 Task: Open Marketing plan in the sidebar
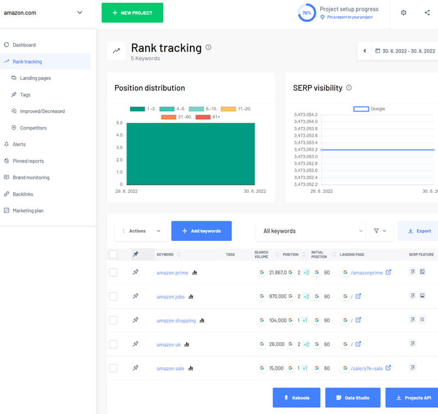(x=28, y=211)
